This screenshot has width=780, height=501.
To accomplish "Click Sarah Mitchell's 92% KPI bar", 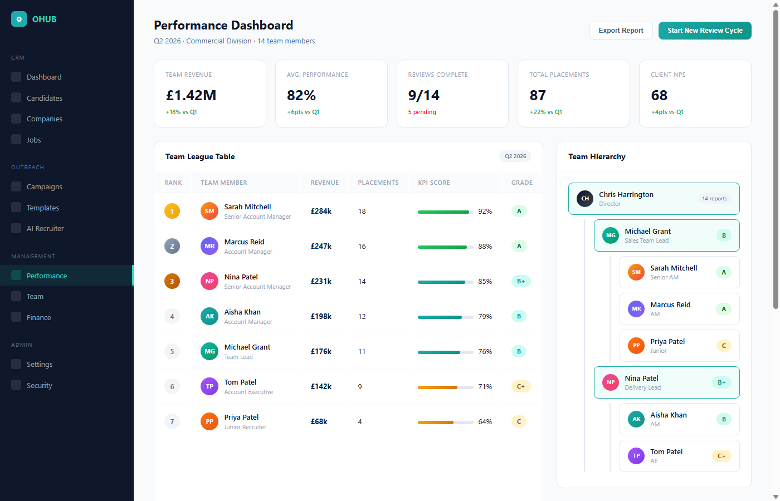I will [x=446, y=212].
